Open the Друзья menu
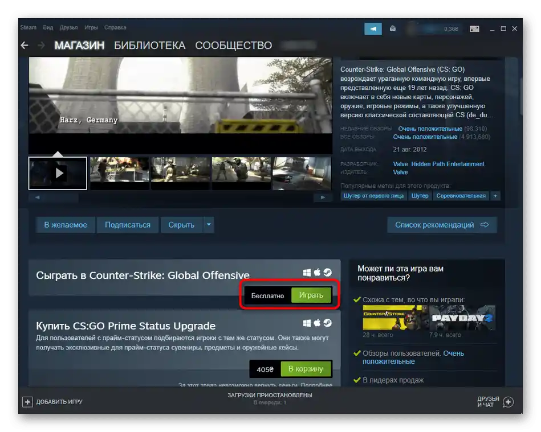541x432 pixels. [68, 27]
